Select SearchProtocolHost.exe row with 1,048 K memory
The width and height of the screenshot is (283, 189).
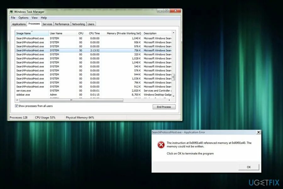93,62
